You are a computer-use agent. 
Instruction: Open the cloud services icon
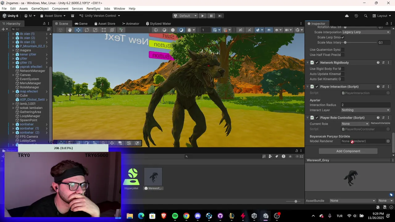tap(347, 16)
